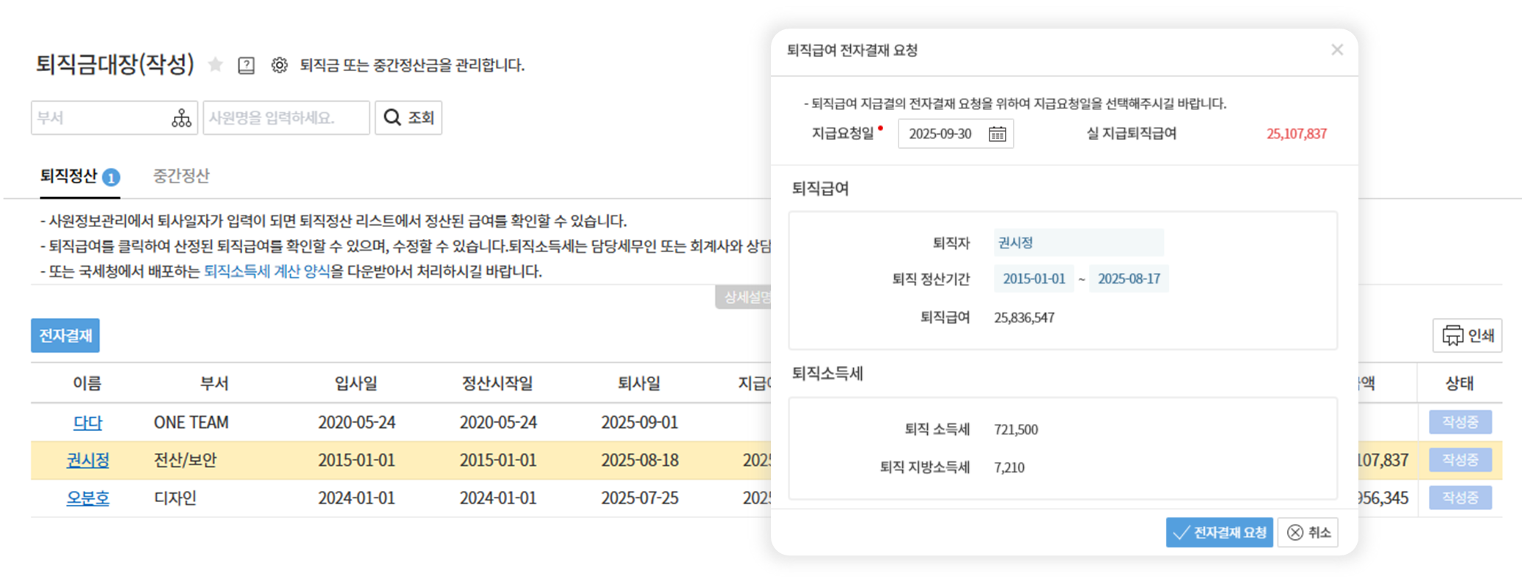Viewport: 1522px width, 584px height.
Task: Switch to the 중간정산 tab
Action: [181, 176]
